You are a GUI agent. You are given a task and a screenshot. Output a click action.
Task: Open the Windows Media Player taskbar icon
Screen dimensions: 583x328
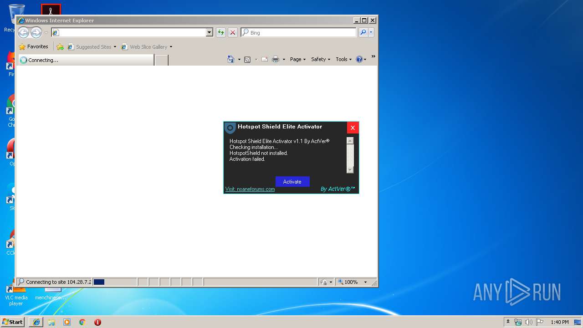67,322
